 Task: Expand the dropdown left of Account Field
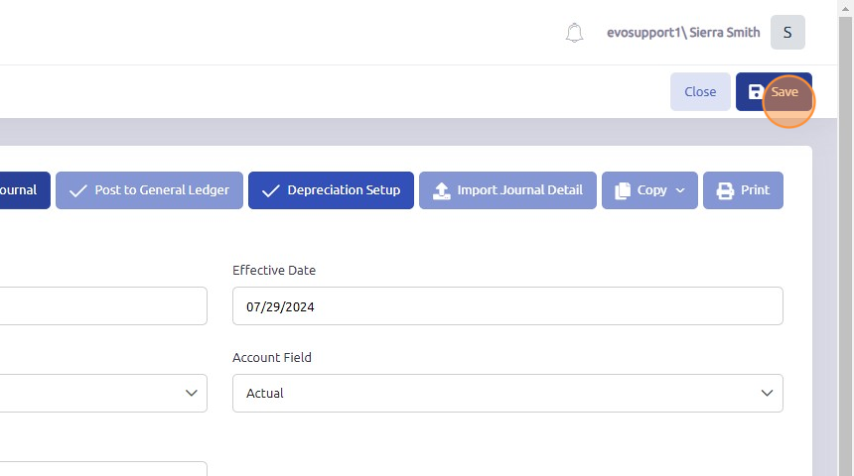(x=192, y=394)
